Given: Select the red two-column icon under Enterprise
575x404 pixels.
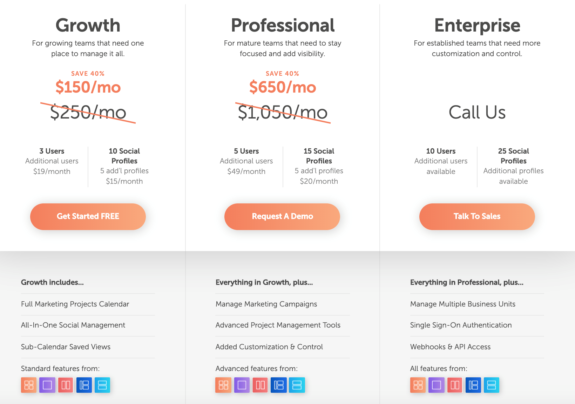Looking at the screenshot, I should pyautogui.click(x=454, y=385).
